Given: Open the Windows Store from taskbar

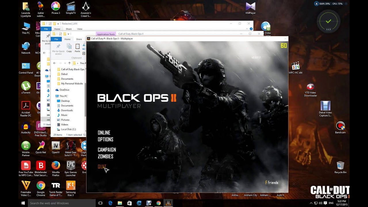Looking at the screenshot, I should (x=129, y=203).
